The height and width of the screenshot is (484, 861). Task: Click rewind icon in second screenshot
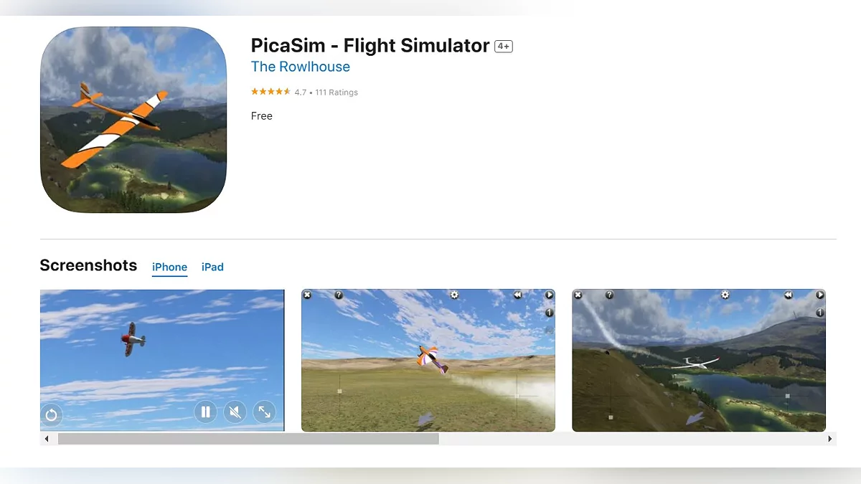517,295
